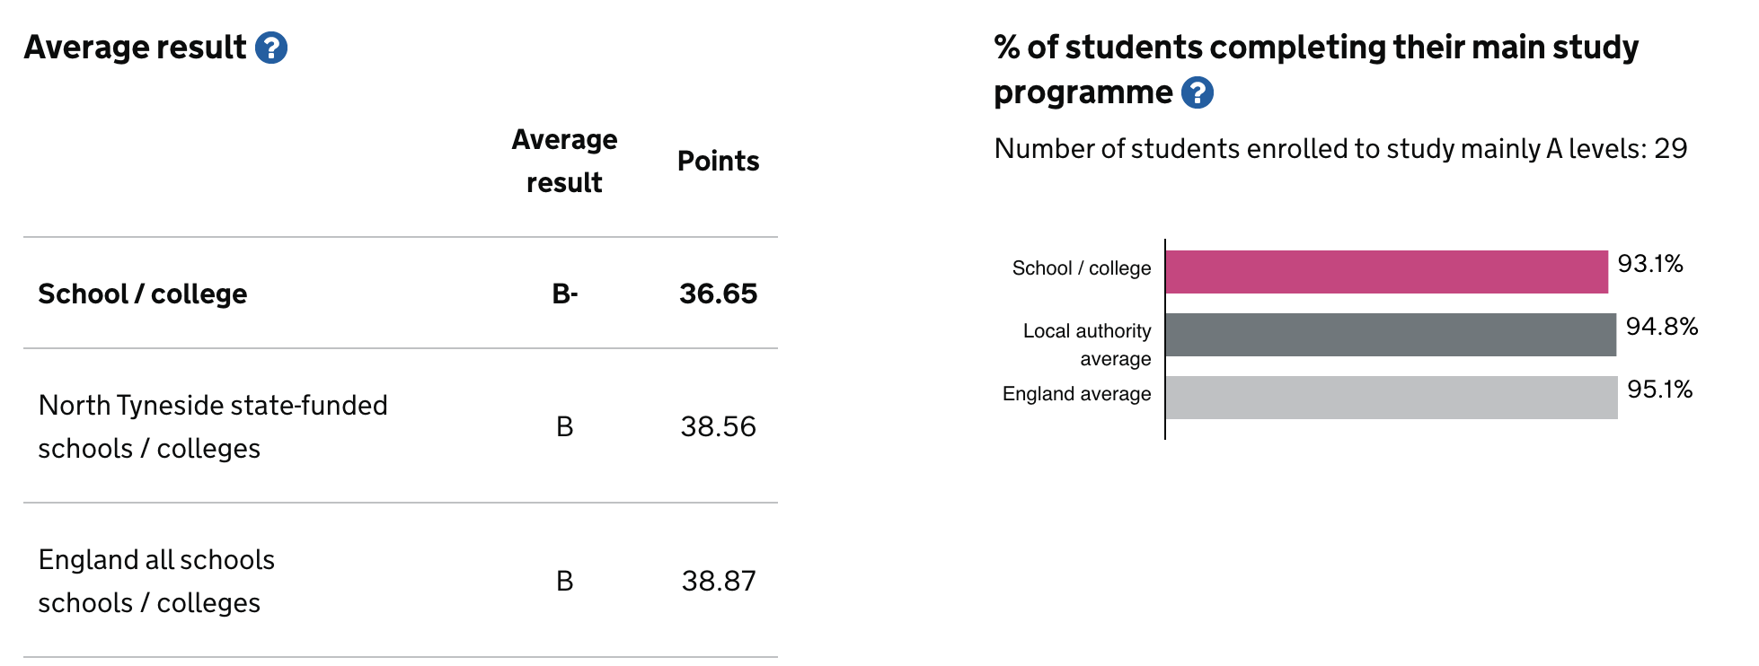This screenshot has height=666, width=1759.
Task: Click students enrolled A levels count text
Action: point(1340,149)
